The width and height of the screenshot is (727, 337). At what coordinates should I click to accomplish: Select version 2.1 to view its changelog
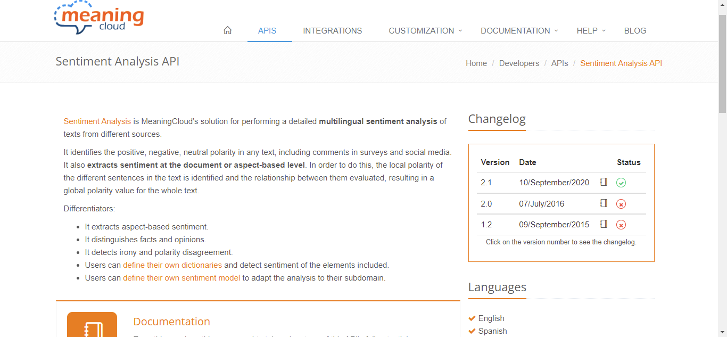point(486,182)
